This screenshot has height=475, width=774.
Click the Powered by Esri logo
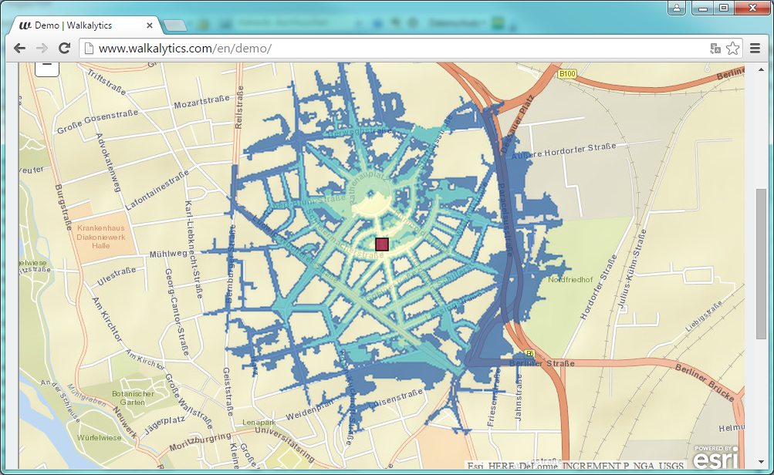715,456
